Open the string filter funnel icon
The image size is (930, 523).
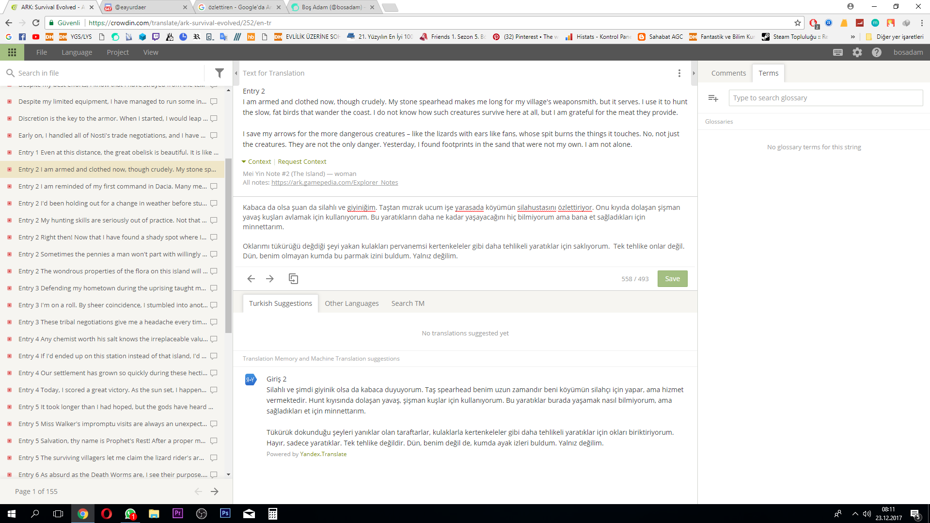pos(220,73)
